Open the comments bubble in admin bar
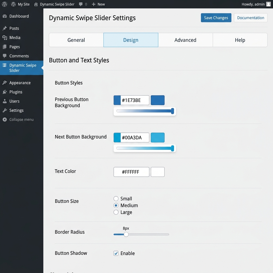 tap(81, 4)
